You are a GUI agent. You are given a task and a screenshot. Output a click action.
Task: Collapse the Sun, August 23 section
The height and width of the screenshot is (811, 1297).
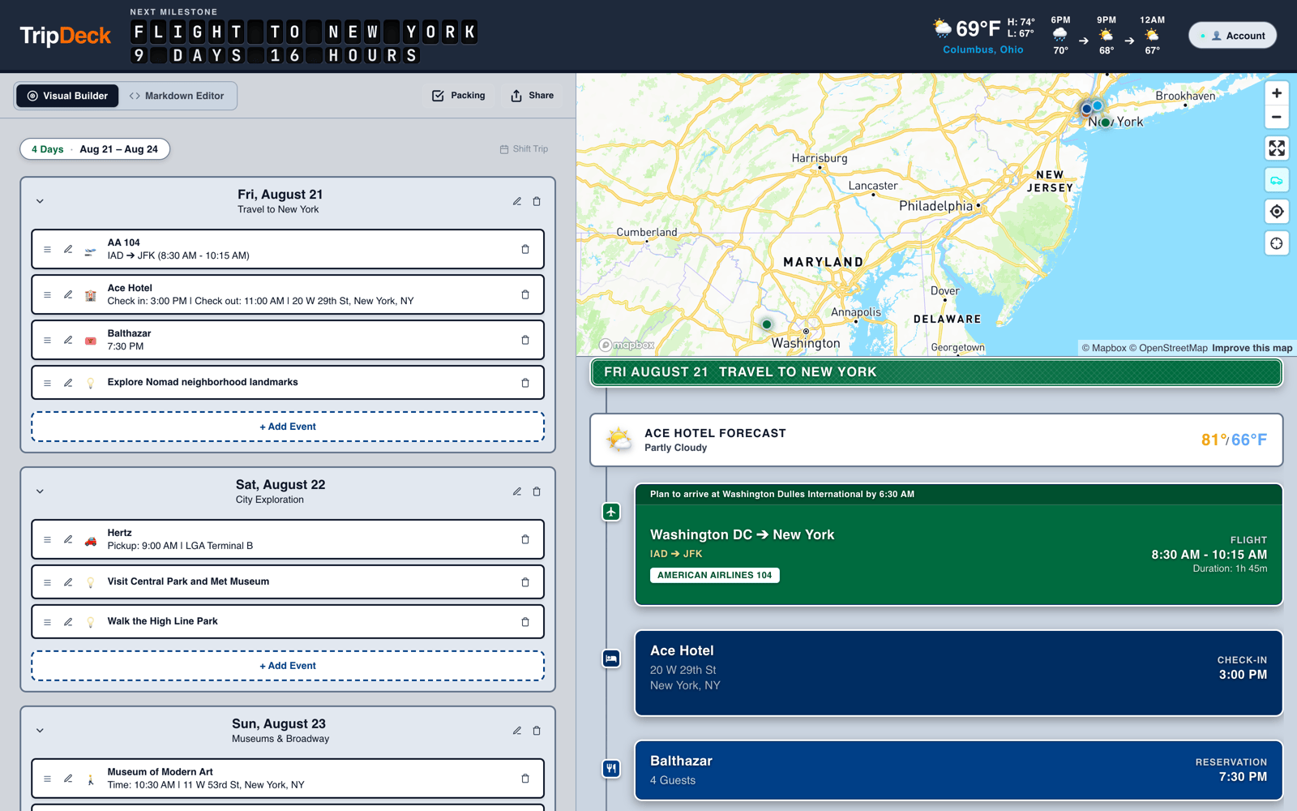tap(40, 731)
